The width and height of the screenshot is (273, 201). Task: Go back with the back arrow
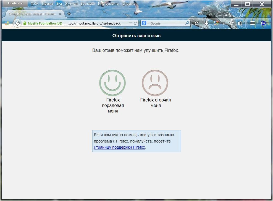tap(17, 23)
